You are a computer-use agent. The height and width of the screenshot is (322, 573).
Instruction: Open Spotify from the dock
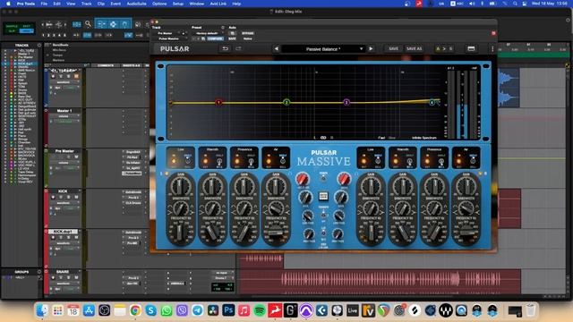pyautogui.click(x=260, y=310)
